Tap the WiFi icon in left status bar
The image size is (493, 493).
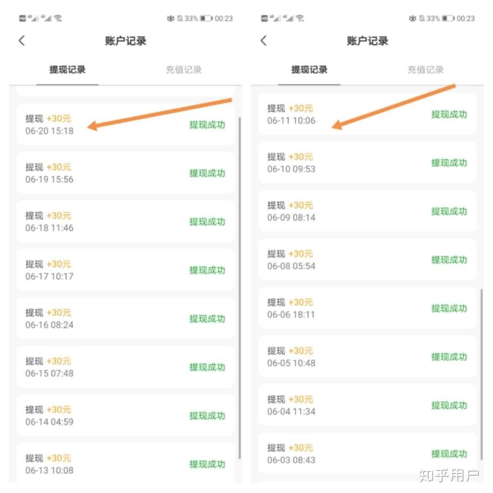pyautogui.click(x=58, y=18)
